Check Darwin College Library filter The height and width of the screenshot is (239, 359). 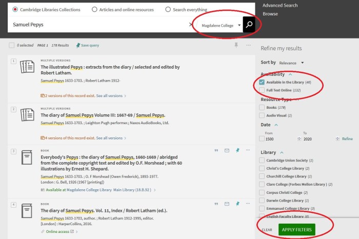click(x=262, y=201)
